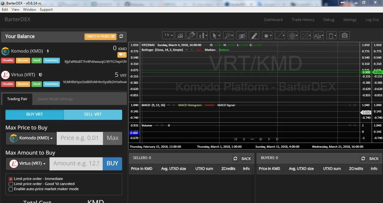Click the paintbrush chart style icon
Viewport: 383px width, 203px height.
pyautogui.click(x=191, y=36)
